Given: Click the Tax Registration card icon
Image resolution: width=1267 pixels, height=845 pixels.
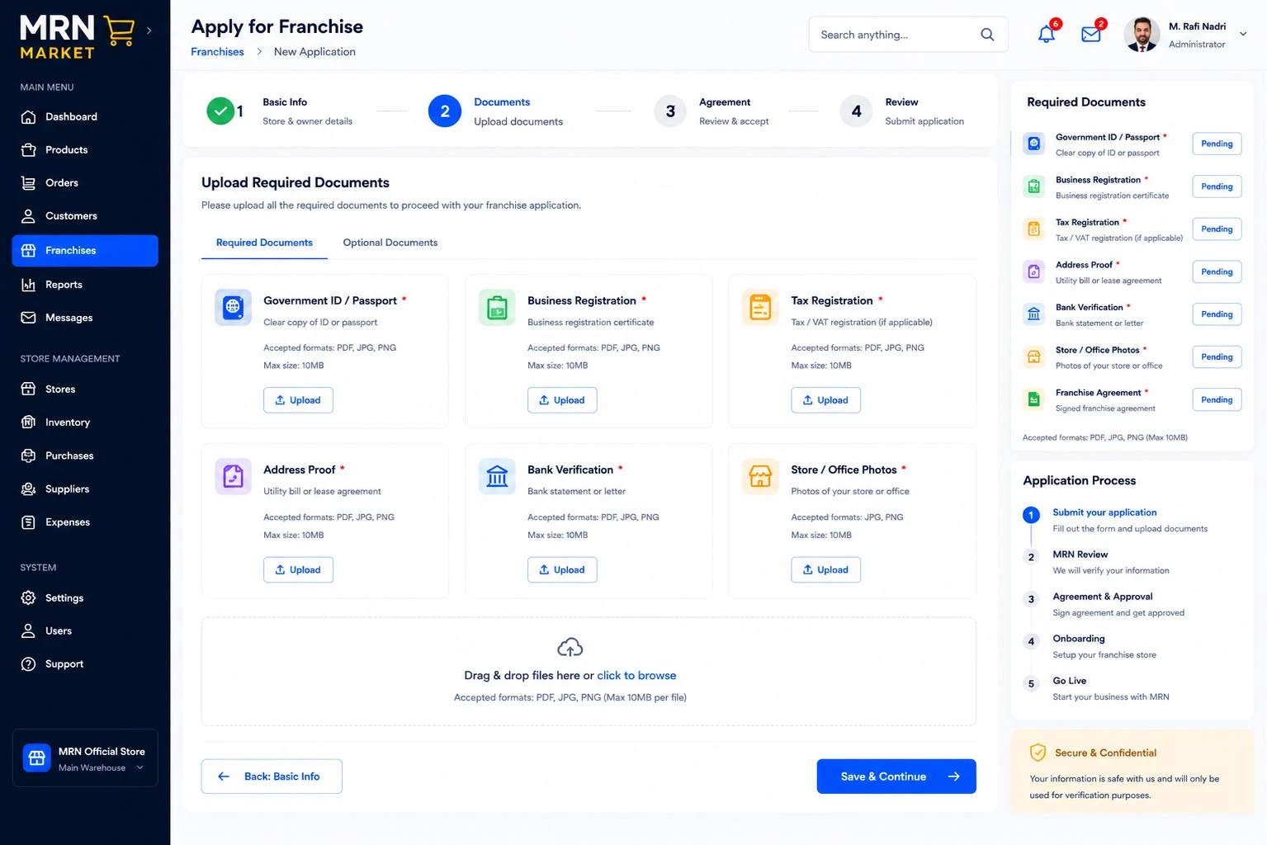Looking at the screenshot, I should coord(760,307).
